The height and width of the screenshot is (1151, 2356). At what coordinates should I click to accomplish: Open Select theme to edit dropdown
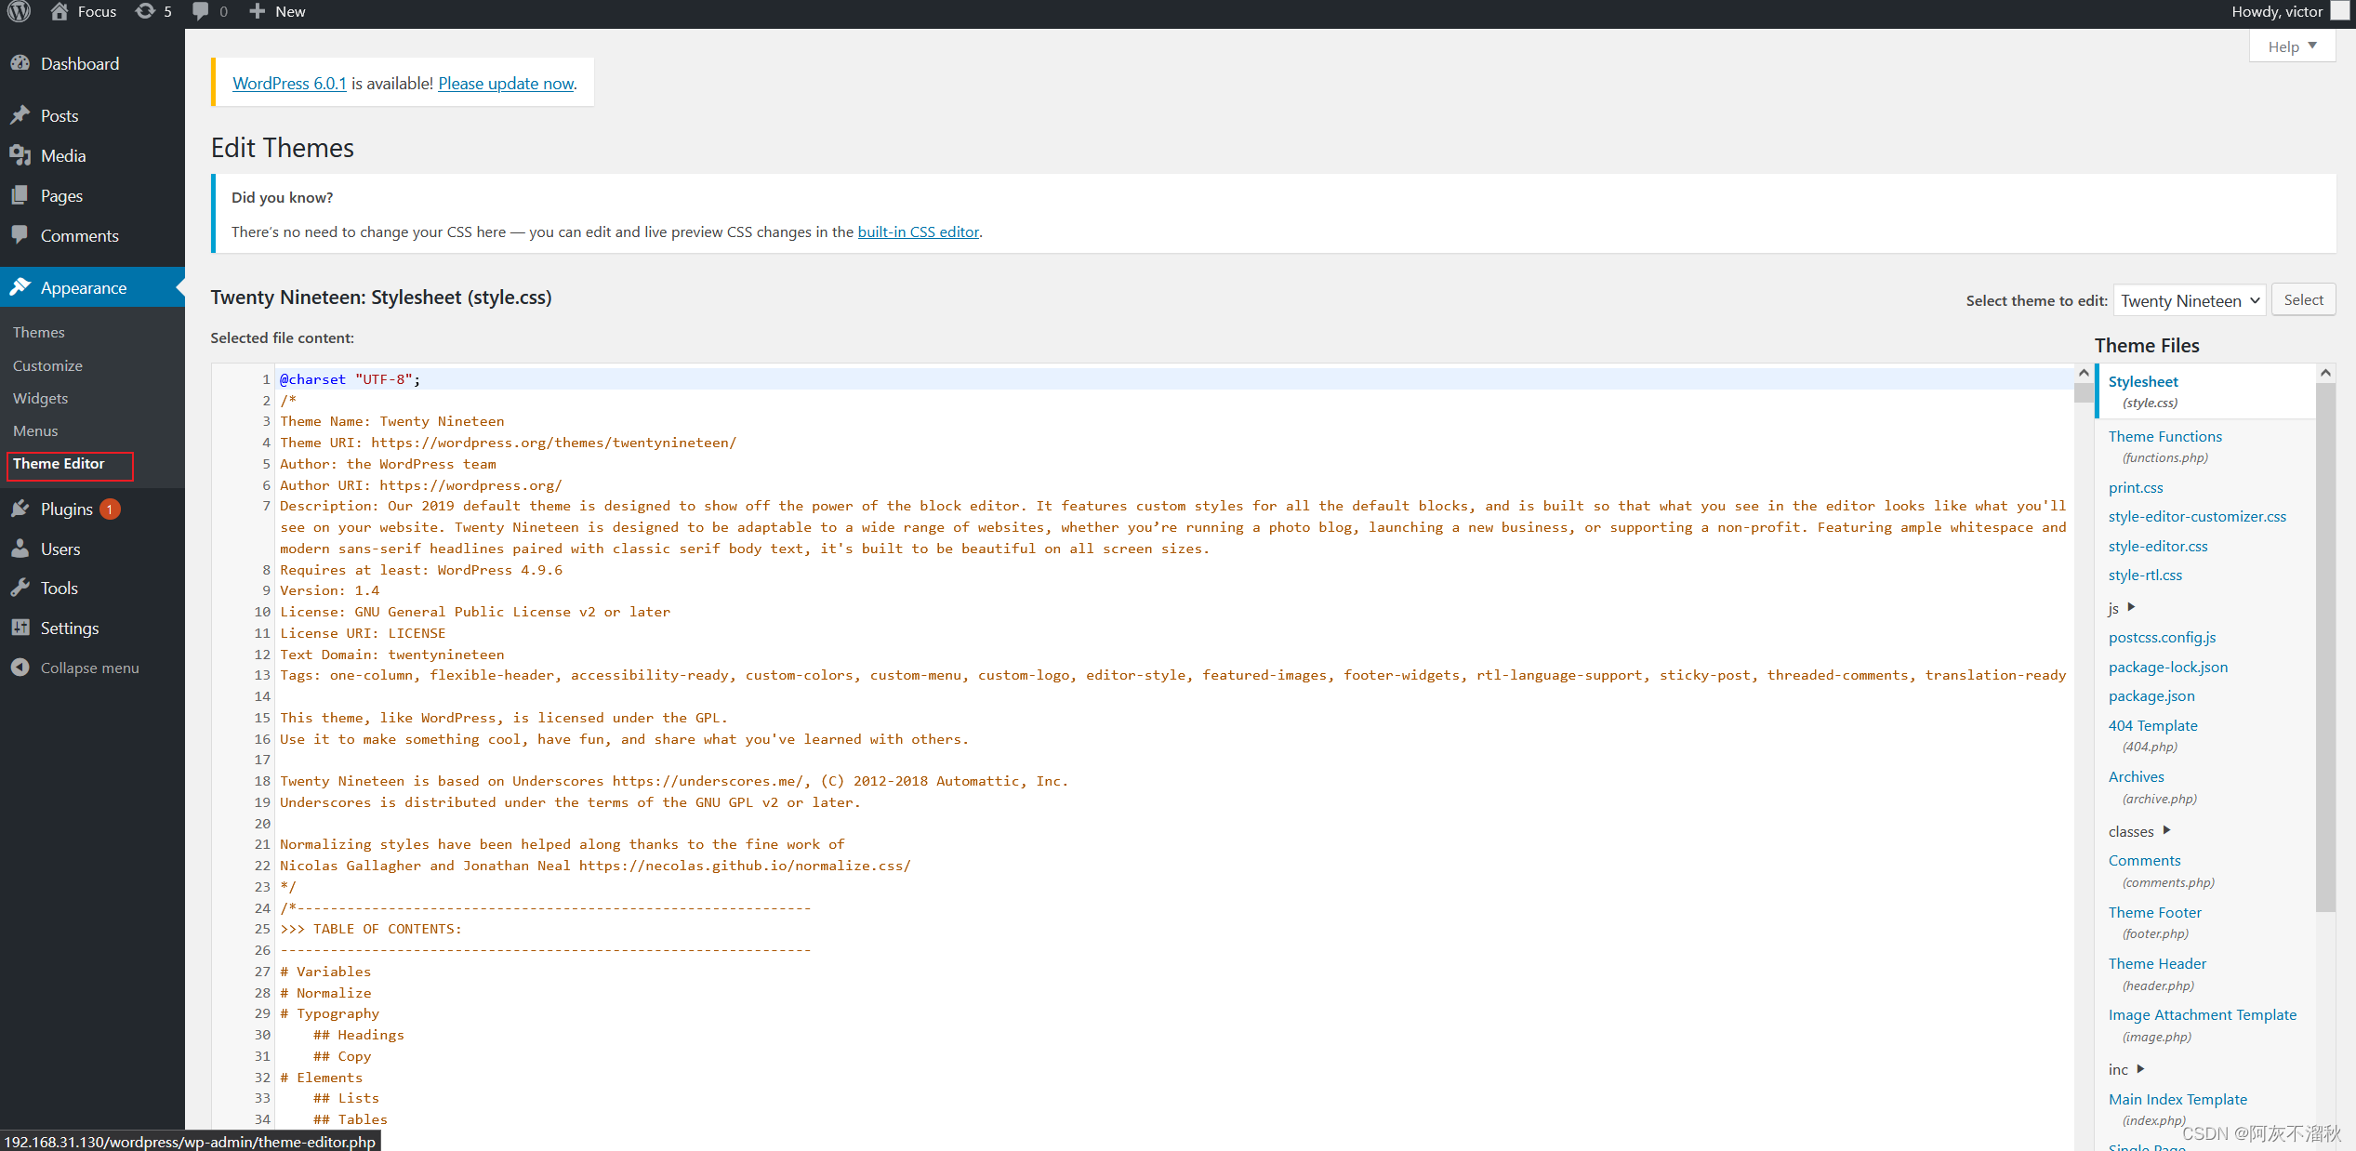pos(2190,300)
